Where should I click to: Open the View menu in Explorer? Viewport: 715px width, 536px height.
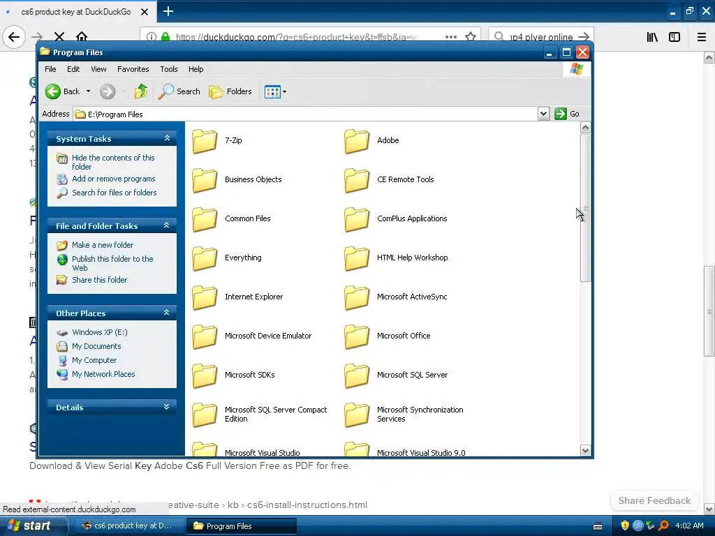[x=98, y=69]
